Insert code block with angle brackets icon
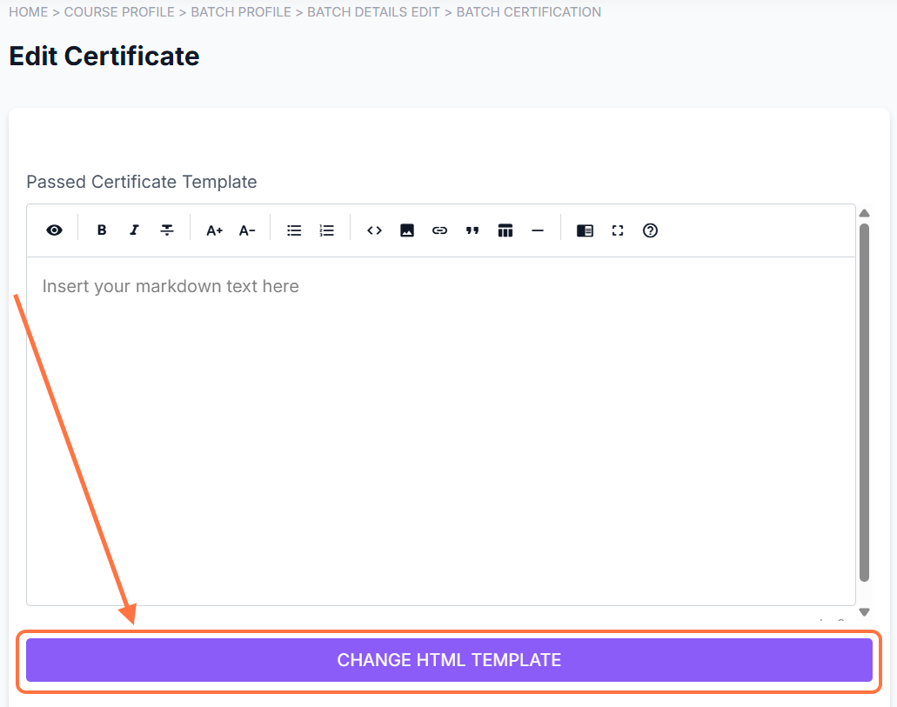This screenshot has width=897, height=707. tap(374, 230)
